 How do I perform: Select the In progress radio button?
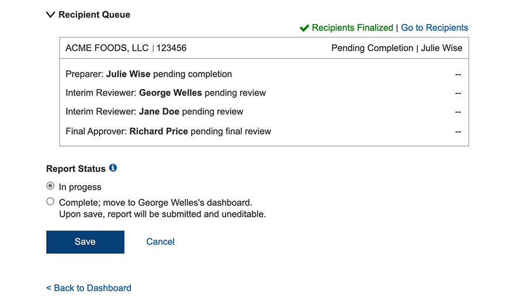[x=50, y=187]
